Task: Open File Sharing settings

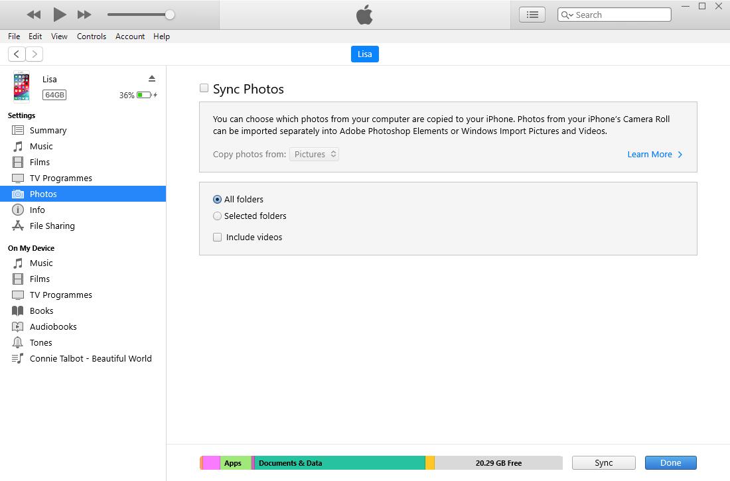Action: [83, 226]
